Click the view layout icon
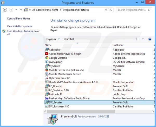The height and width of the screenshot is (127, 156). coord(138,39)
